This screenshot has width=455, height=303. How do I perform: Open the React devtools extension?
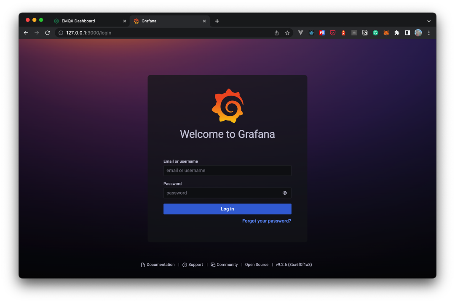[x=311, y=33]
